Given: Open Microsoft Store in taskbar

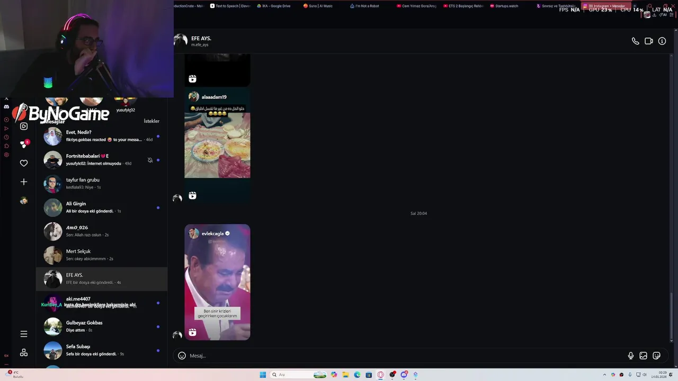Looking at the screenshot, I should point(369,375).
